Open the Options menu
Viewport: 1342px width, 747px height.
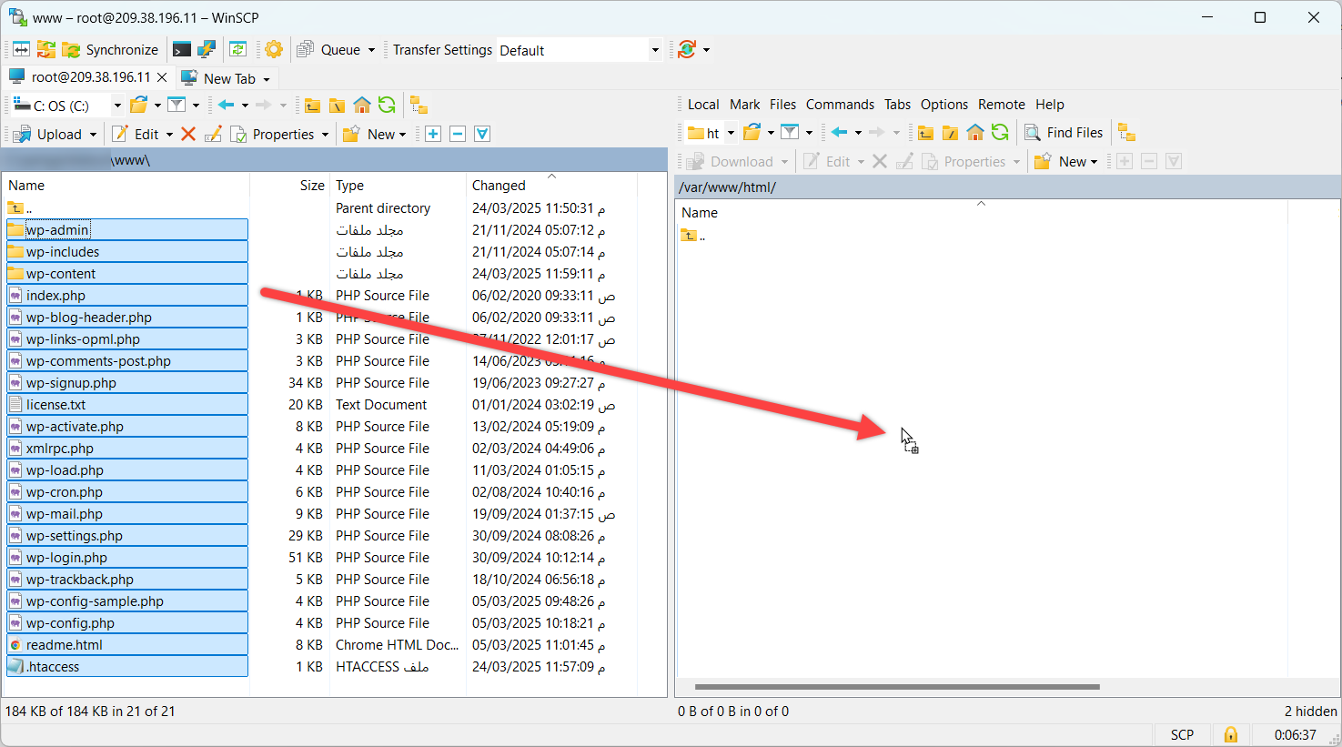coord(944,105)
